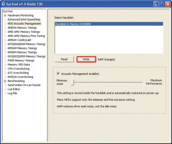
Task: Open ATI Overclocking page
Action: pyautogui.click(x=18, y=73)
